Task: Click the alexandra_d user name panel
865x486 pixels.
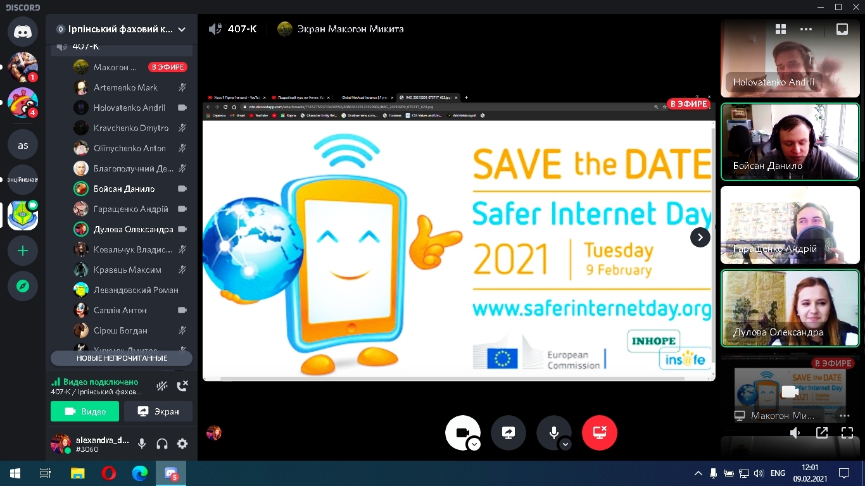Action: 91,444
